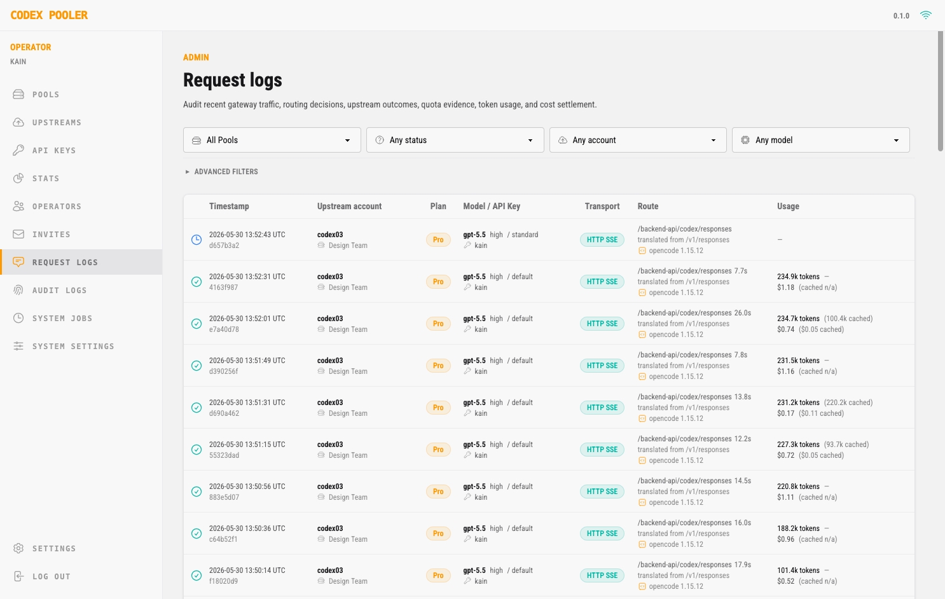
Task: Click opencode client icon in 4163f987 row
Action: coord(642,293)
